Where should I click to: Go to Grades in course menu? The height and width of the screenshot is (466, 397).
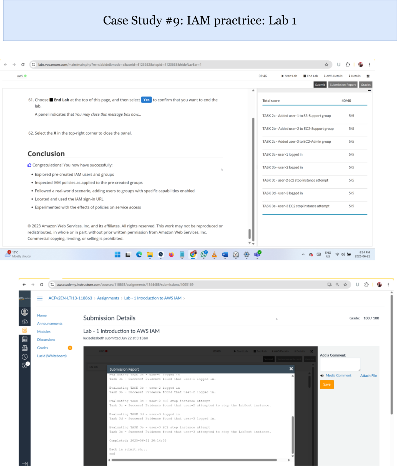(42, 348)
